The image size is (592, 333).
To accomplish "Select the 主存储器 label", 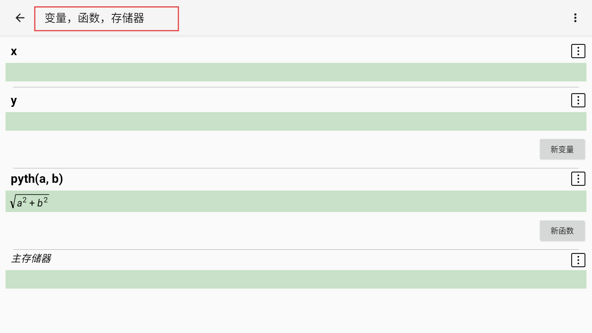I will (x=31, y=258).
